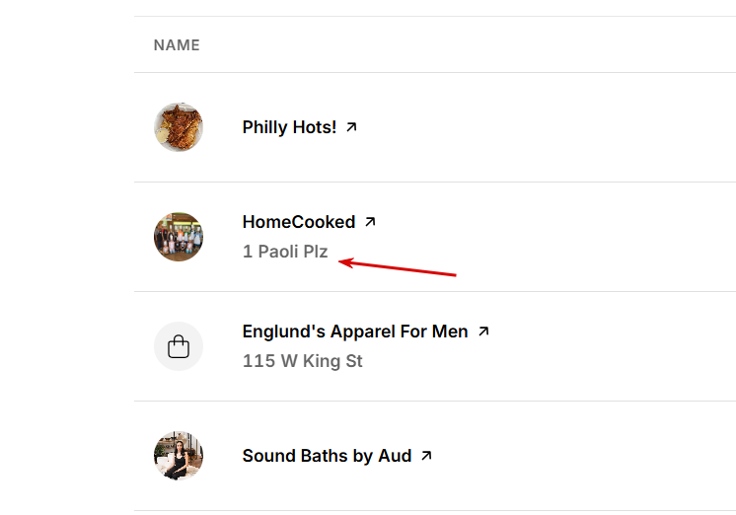This screenshot has width=736, height=515.
Task: Click the external-link arrow beside Philly Hots!
Action: tap(352, 127)
